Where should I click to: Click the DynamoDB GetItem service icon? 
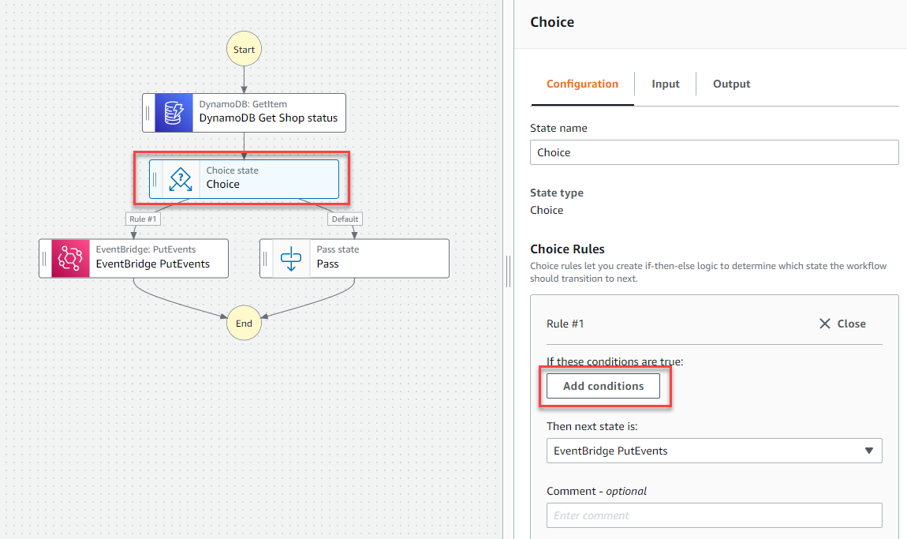point(174,113)
